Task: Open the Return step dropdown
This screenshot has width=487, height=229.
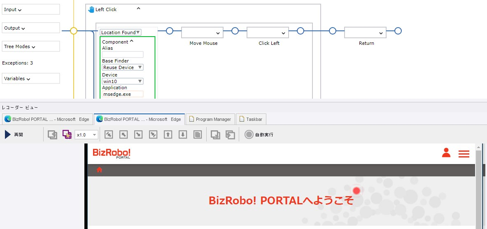Action: point(365,32)
